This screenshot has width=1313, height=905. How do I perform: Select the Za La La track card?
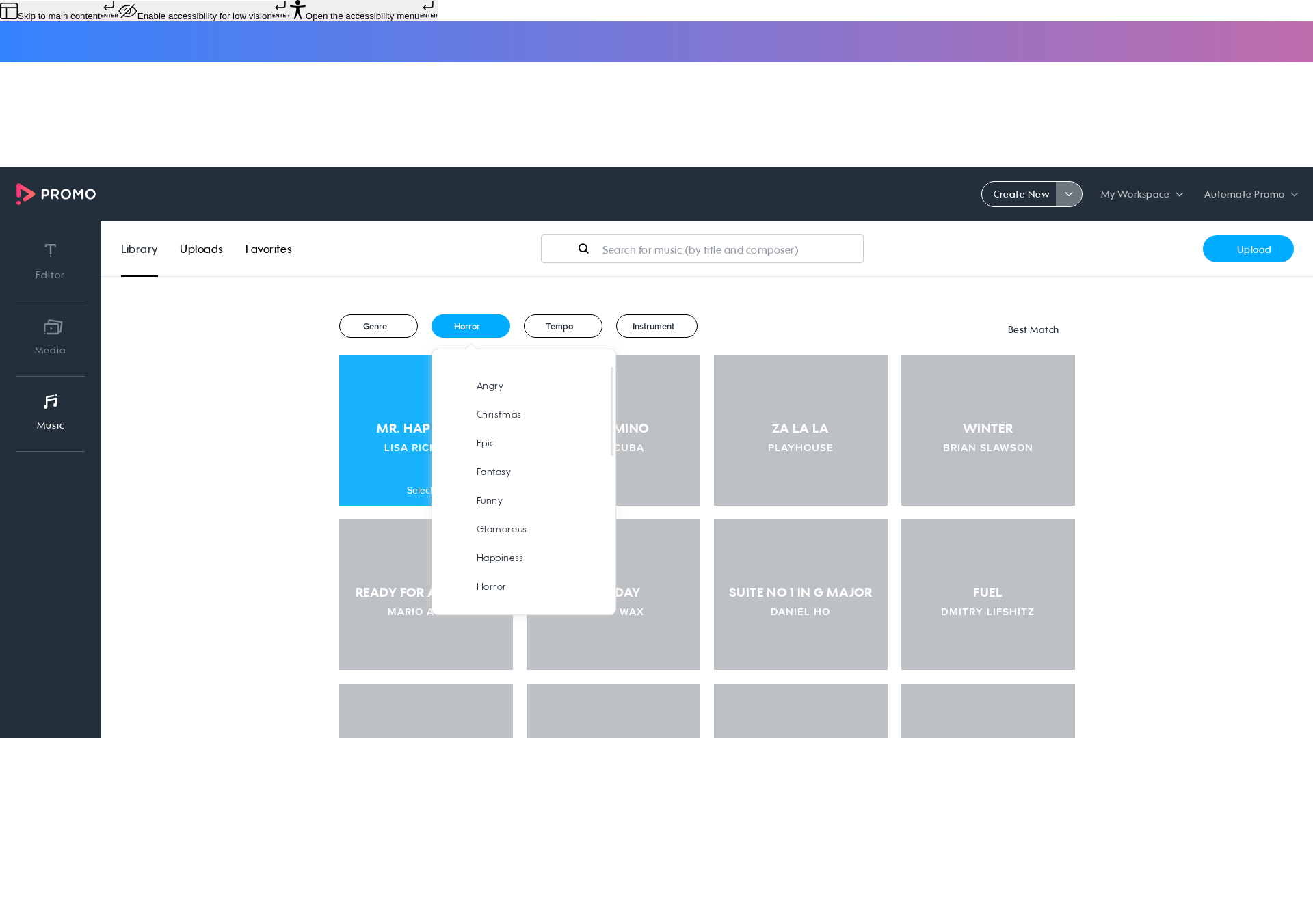click(x=801, y=431)
